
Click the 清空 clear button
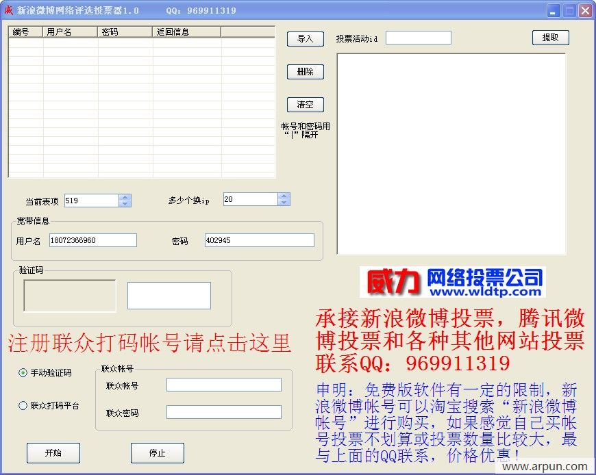tap(306, 105)
